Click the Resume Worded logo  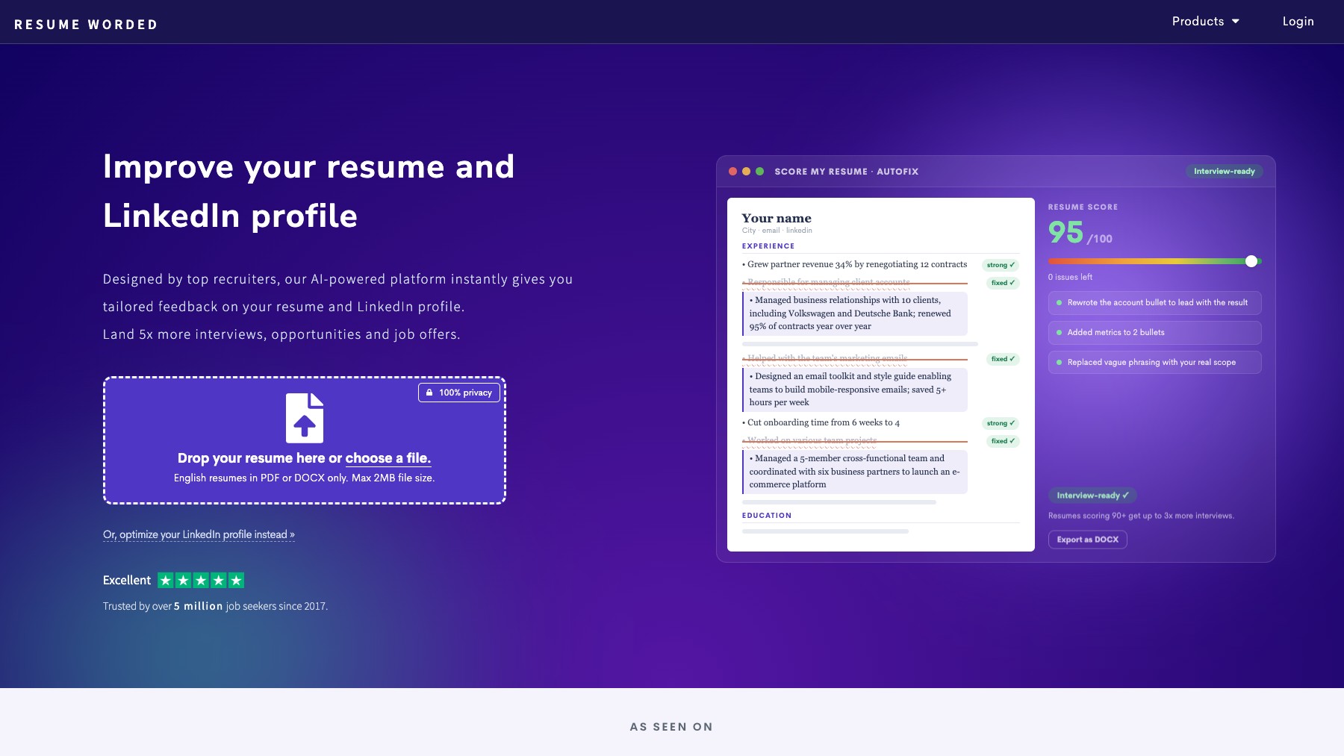point(86,25)
